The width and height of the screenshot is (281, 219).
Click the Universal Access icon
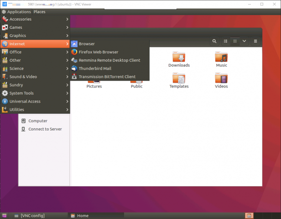tap(5, 101)
